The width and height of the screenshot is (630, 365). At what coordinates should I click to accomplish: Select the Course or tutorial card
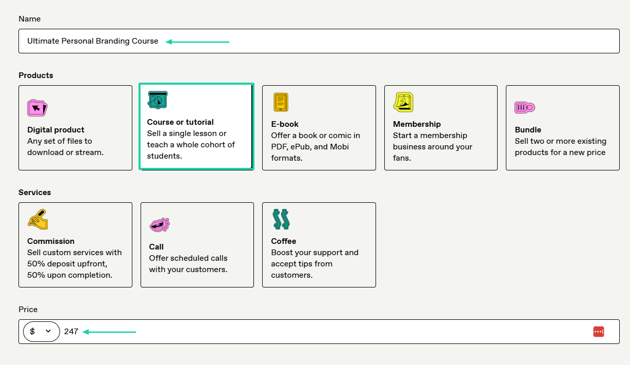point(196,126)
